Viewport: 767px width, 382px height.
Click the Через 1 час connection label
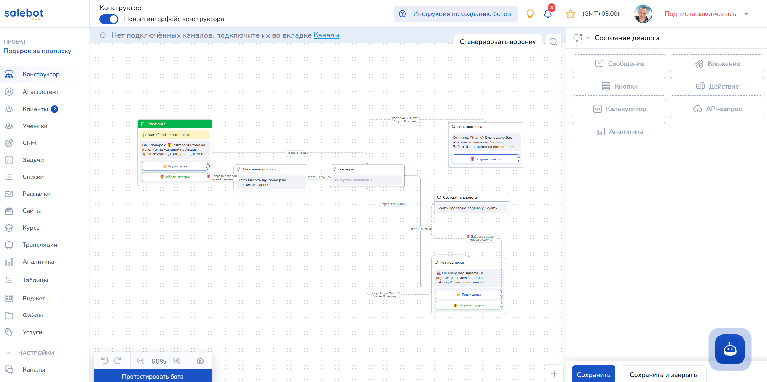point(296,153)
